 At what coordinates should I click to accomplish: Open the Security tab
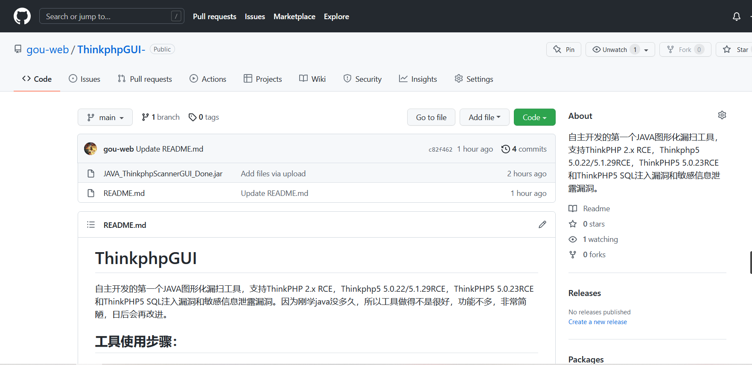362,79
